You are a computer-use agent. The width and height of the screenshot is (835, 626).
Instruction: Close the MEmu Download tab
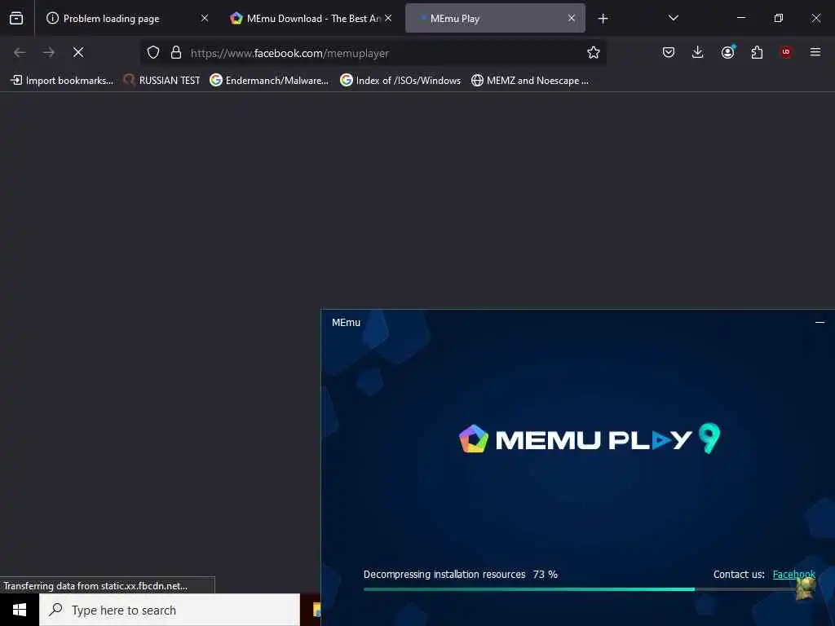[x=388, y=18]
